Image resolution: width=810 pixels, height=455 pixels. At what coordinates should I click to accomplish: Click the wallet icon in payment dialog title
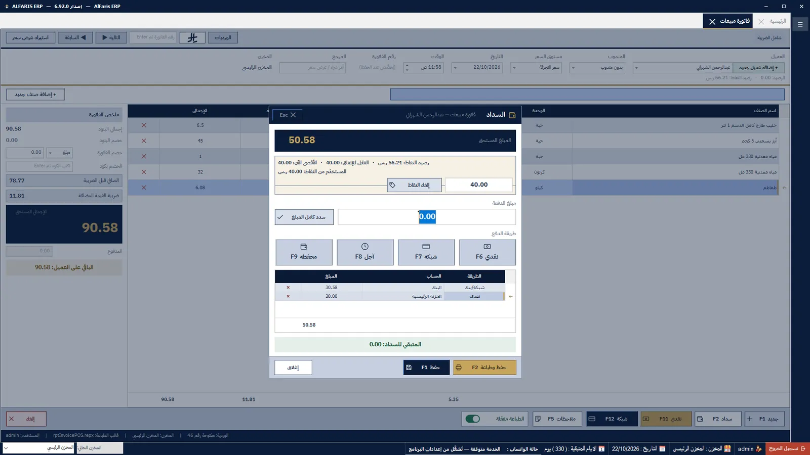512,115
